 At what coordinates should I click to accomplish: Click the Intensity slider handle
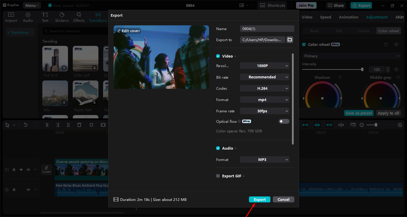tap(362, 69)
